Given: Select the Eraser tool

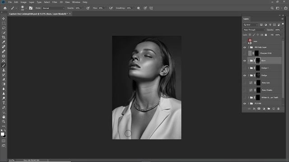Looking at the screenshot, I should (4, 80).
